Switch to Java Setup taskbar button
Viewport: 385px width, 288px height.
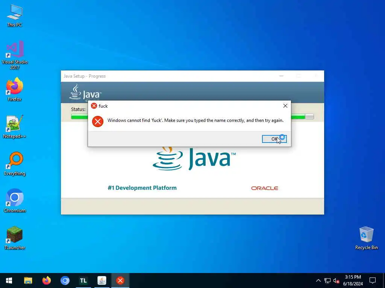[x=102, y=280]
